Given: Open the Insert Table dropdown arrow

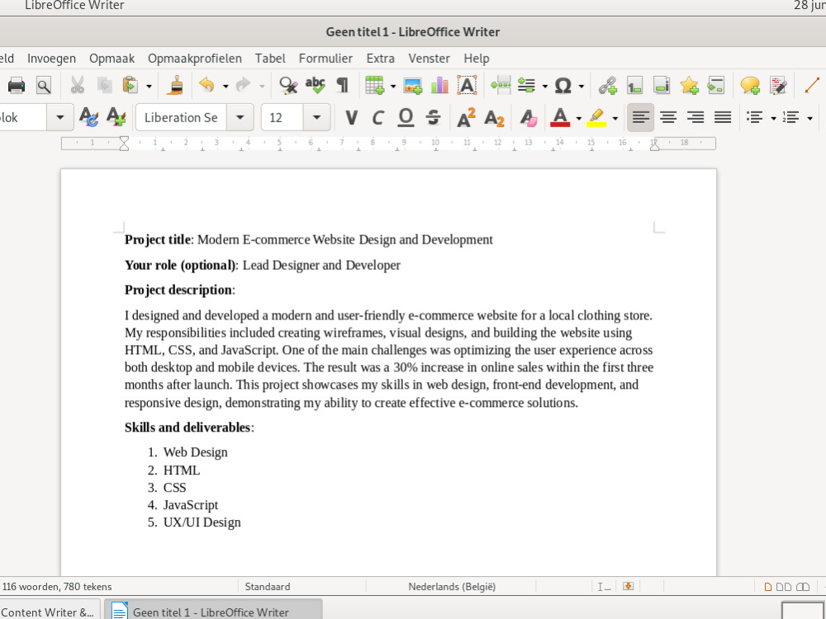Looking at the screenshot, I should tap(393, 87).
